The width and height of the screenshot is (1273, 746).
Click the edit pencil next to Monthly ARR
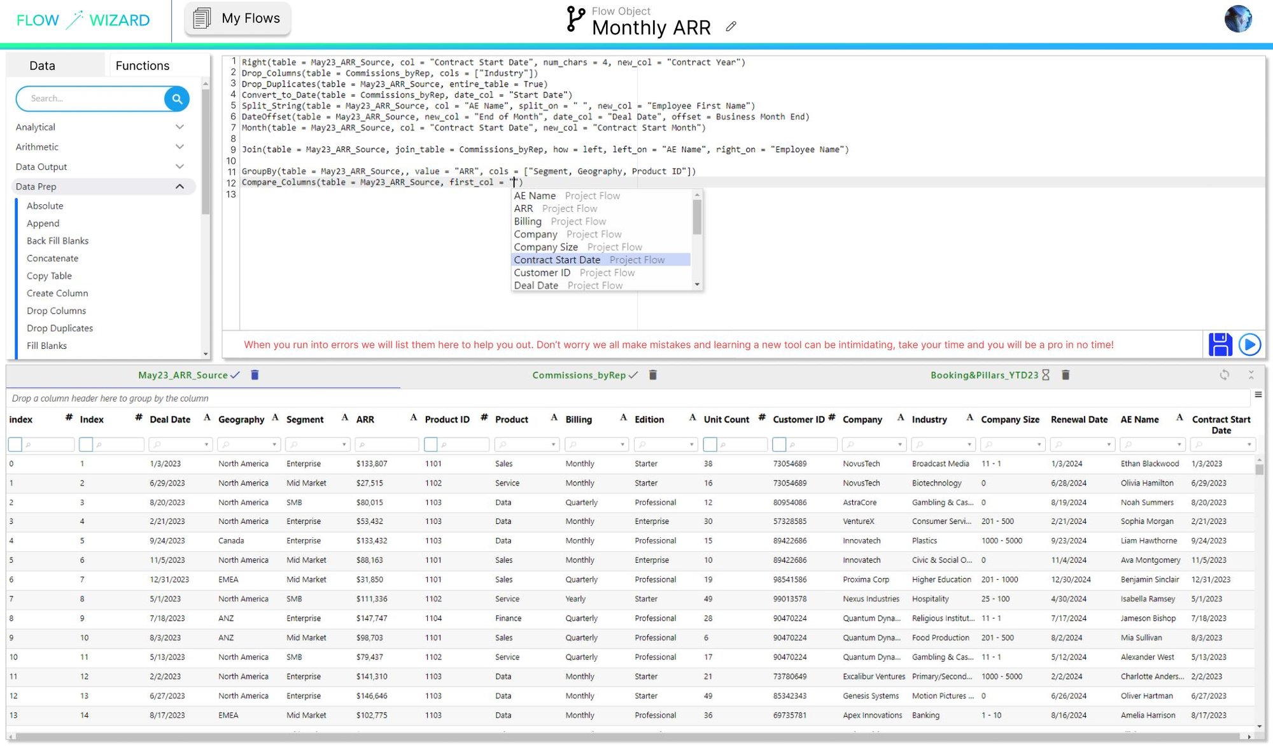(731, 27)
